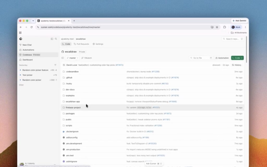
Task: Open new browser tab plus icon
Action: pyautogui.click(x=74, y=21)
